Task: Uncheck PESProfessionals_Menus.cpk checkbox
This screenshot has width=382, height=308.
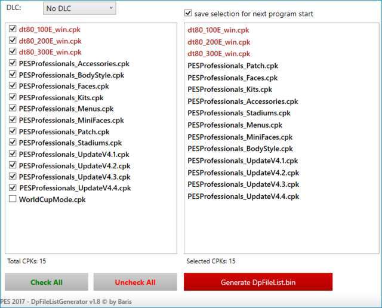Action: pyautogui.click(x=13, y=108)
